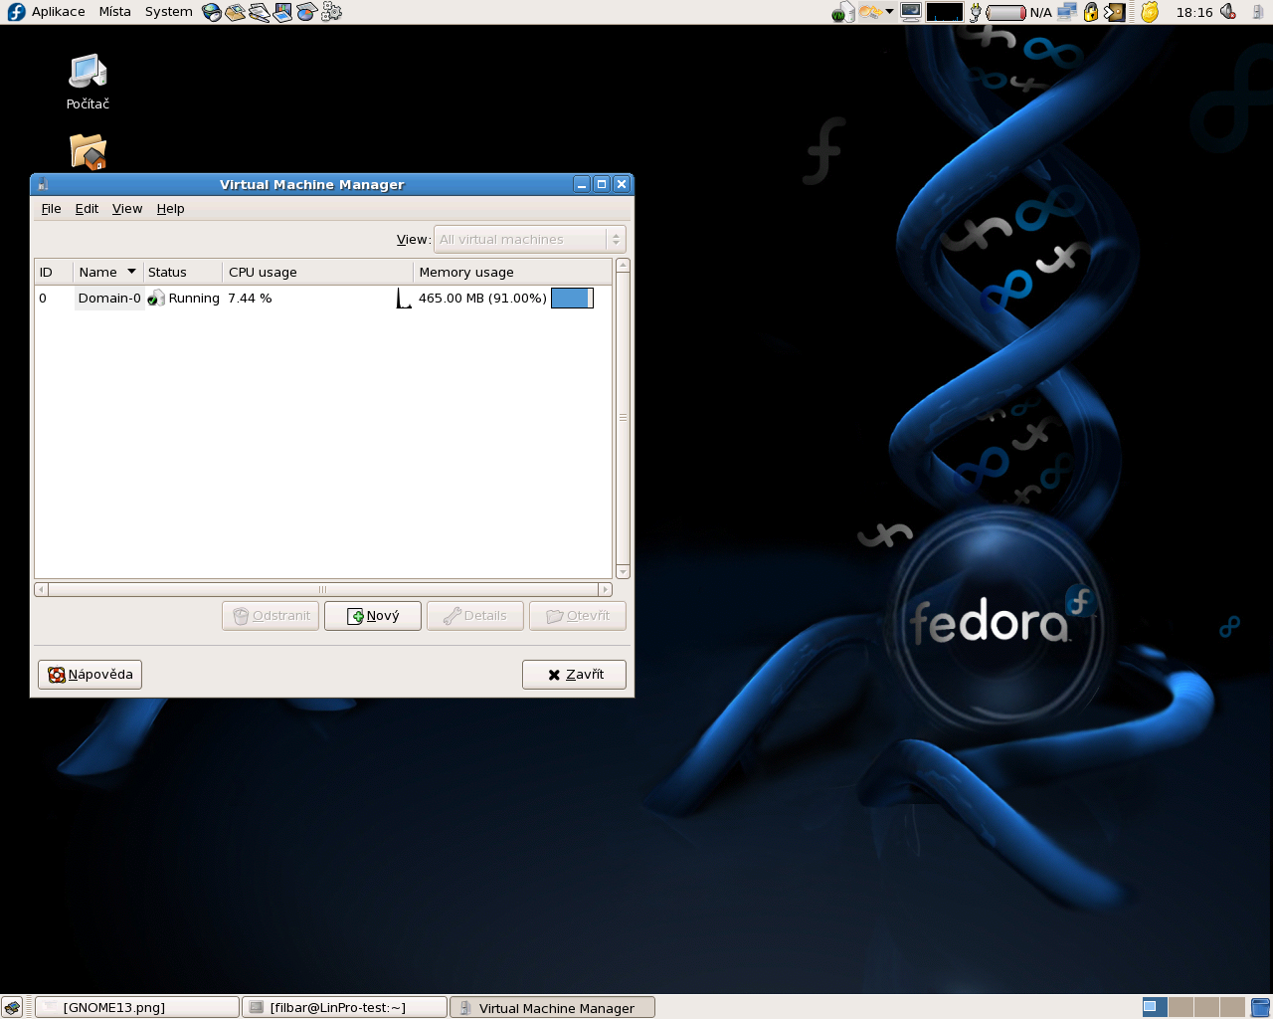Open the user switcher dropdown arrow
The width and height of the screenshot is (1273, 1019).
click(x=889, y=12)
